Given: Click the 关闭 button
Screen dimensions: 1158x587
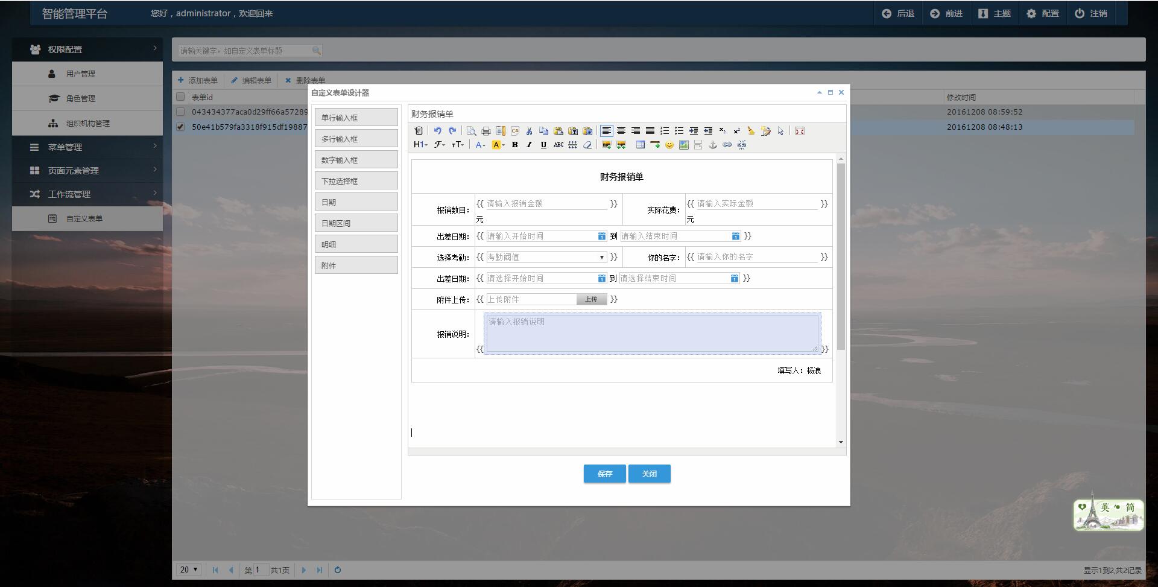Looking at the screenshot, I should (649, 474).
